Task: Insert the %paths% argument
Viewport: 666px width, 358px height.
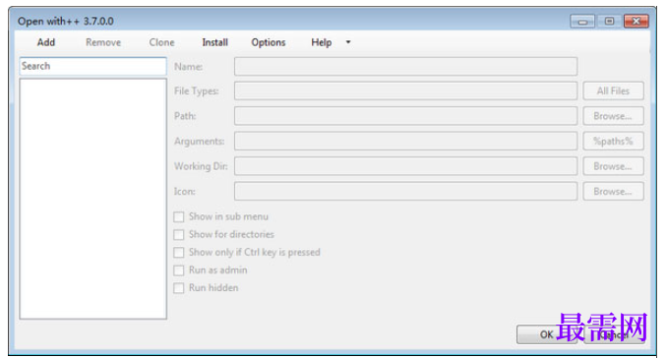Action: (x=613, y=141)
